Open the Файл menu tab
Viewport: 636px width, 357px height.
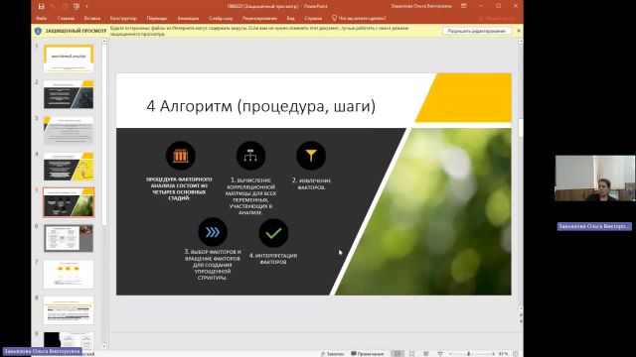click(x=41, y=18)
